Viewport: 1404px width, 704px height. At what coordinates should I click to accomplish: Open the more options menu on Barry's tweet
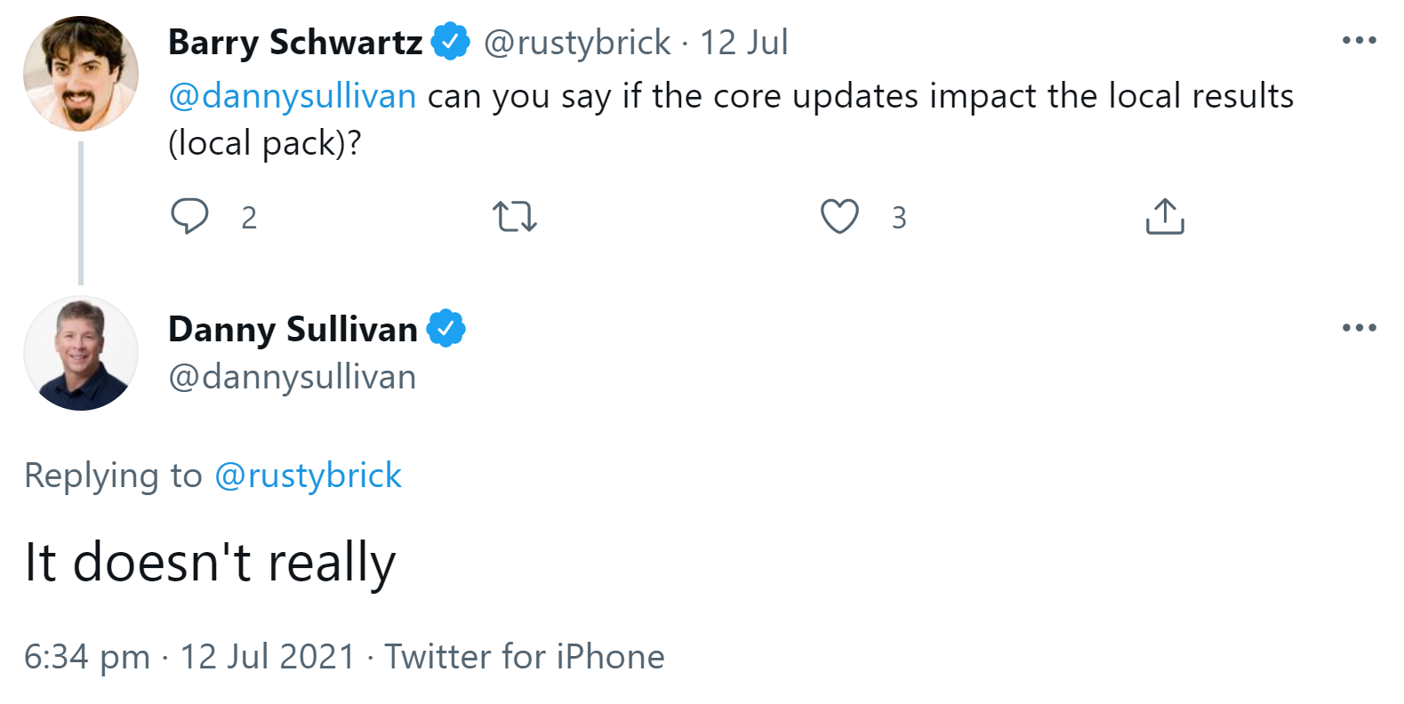[1360, 39]
